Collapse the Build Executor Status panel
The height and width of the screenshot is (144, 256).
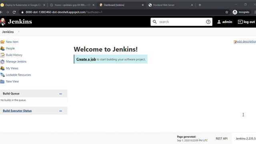coord(60,111)
